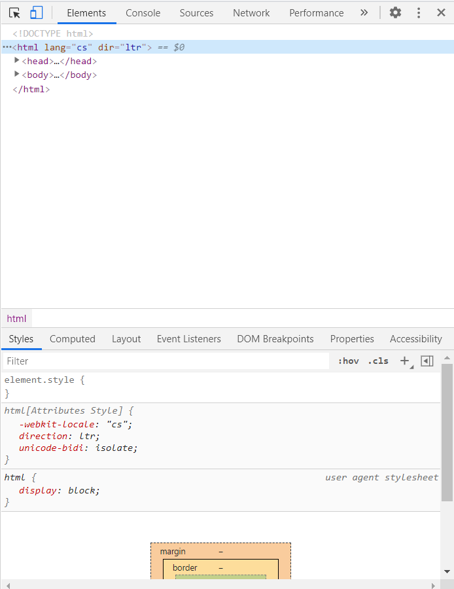This screenshot has height=589, width=454.
Task: Open the three-dot customize DevTools menu
Action: coord(419,12)
